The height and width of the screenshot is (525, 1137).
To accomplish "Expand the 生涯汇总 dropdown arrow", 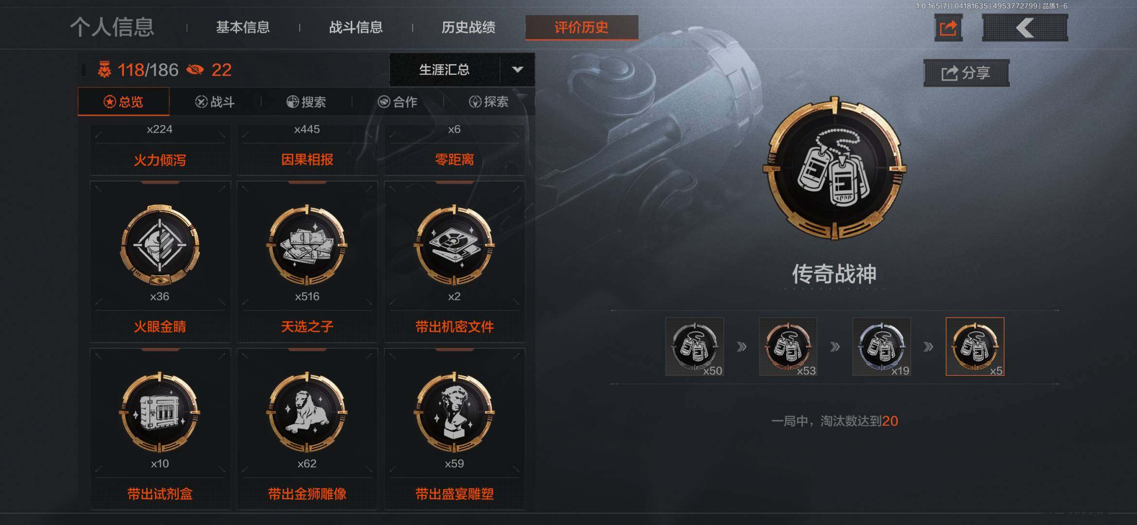I will click(518, 70).
